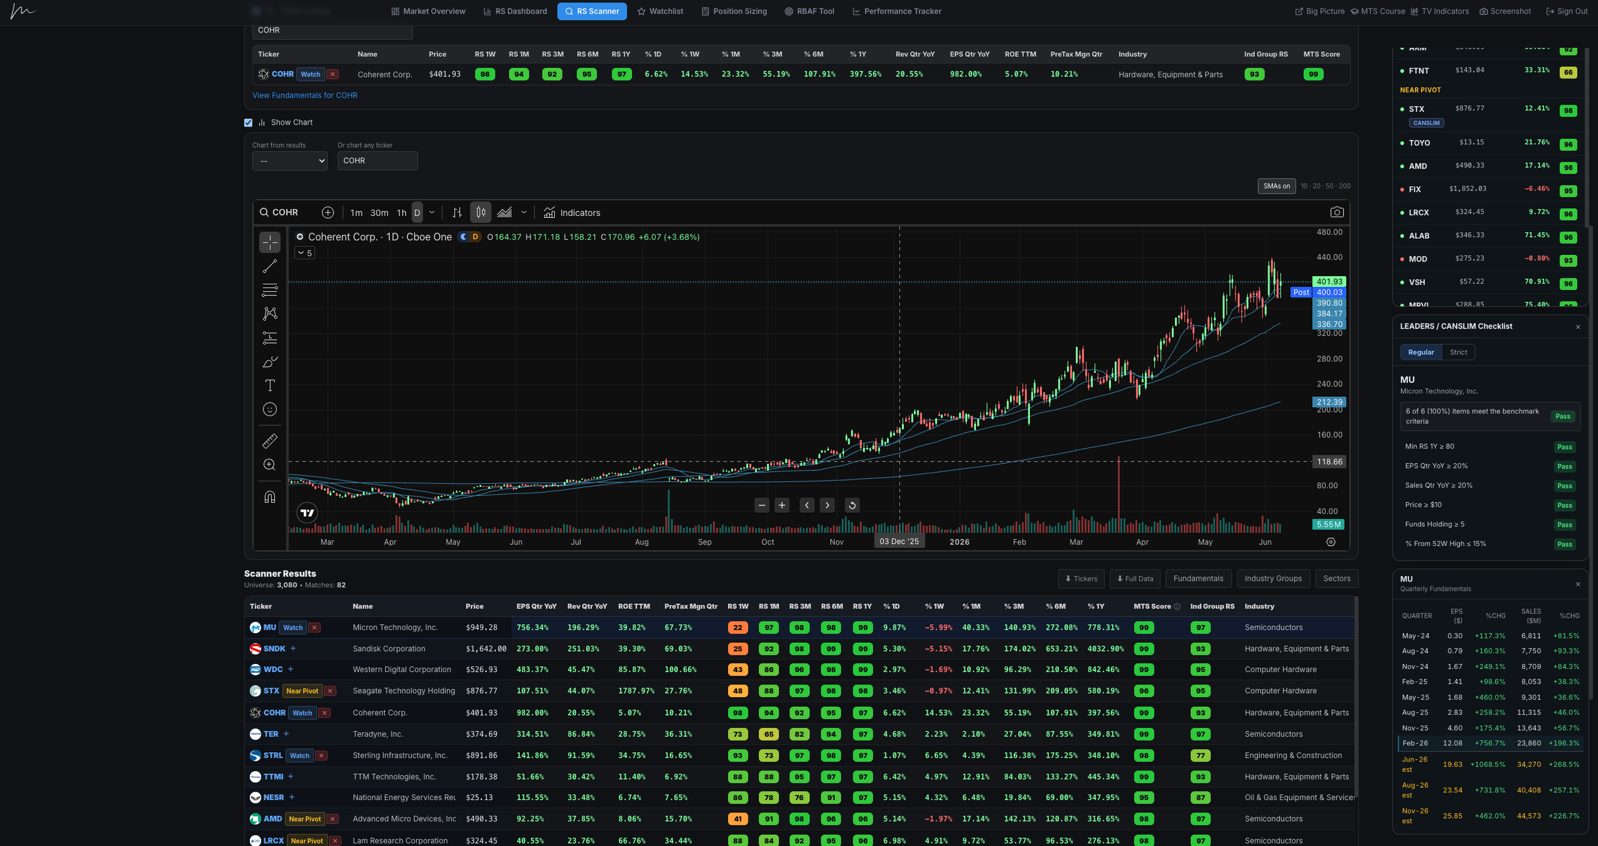Open the Market Overview tab

[428, 12]
